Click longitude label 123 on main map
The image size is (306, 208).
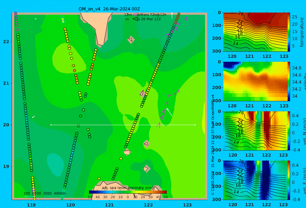coord(188,205)
